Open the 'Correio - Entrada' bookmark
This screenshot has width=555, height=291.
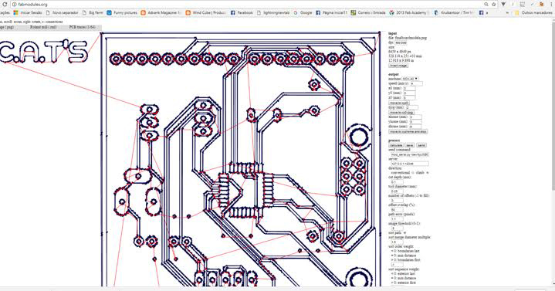point(368,12)
